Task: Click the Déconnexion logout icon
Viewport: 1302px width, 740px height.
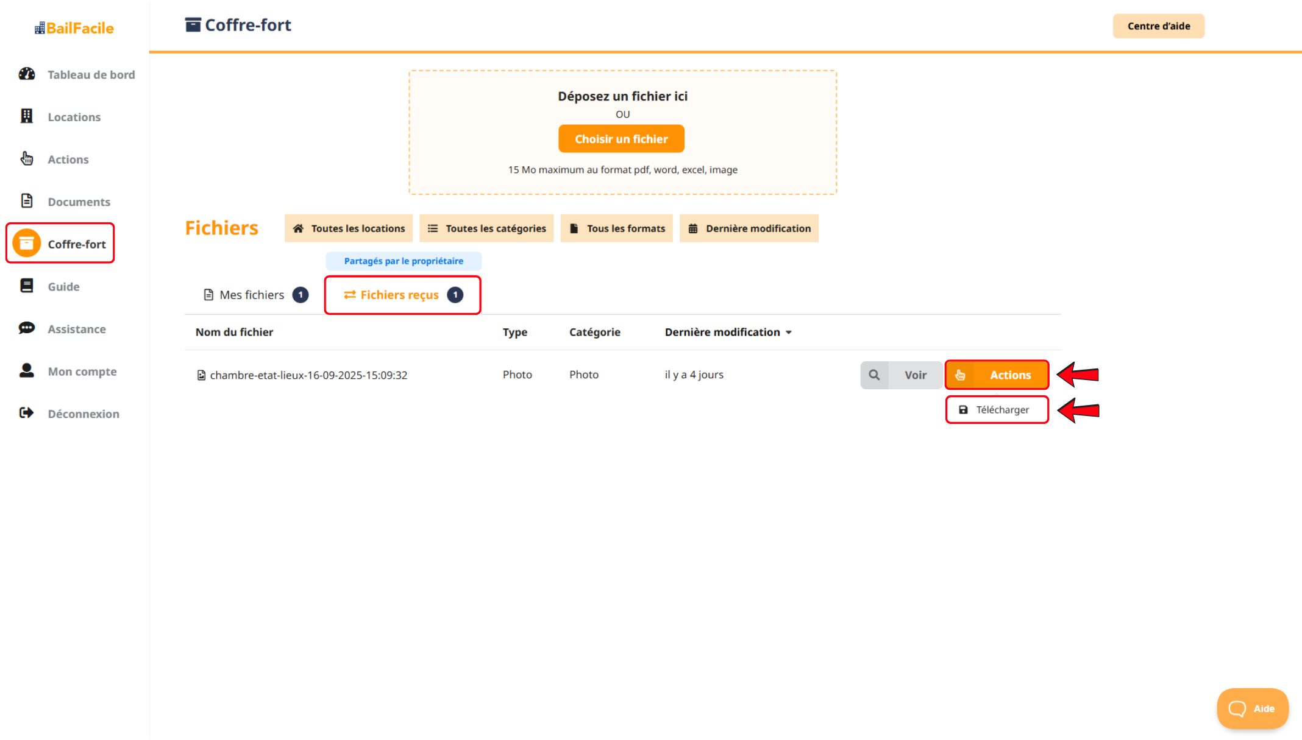Action: click(x=27, y=413)
